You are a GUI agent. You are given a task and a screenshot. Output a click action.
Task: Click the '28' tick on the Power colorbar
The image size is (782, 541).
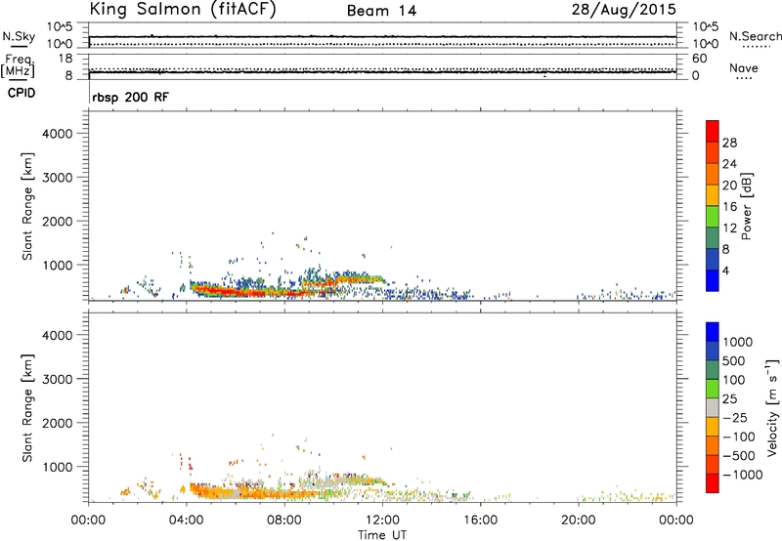729,143
